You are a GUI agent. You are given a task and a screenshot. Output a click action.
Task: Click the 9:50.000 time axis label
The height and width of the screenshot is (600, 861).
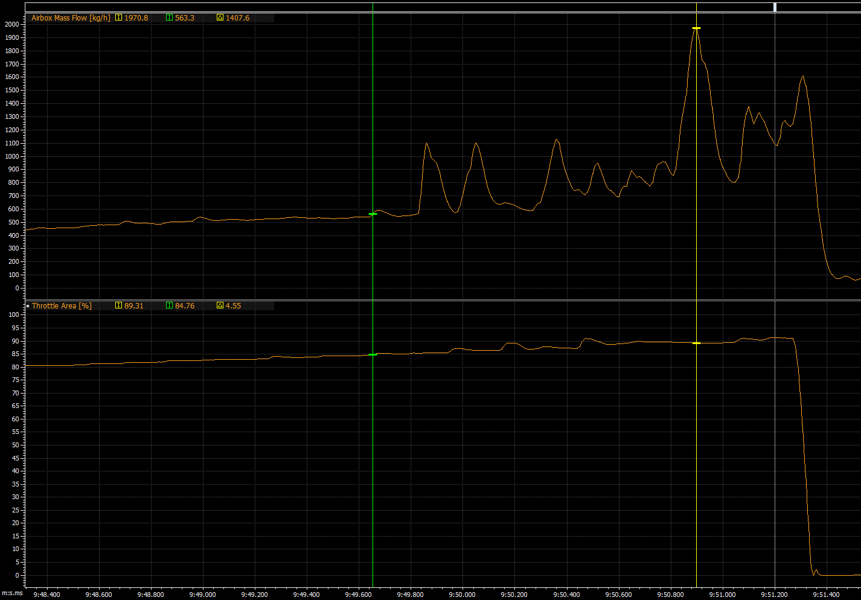[x=461, y=595]
